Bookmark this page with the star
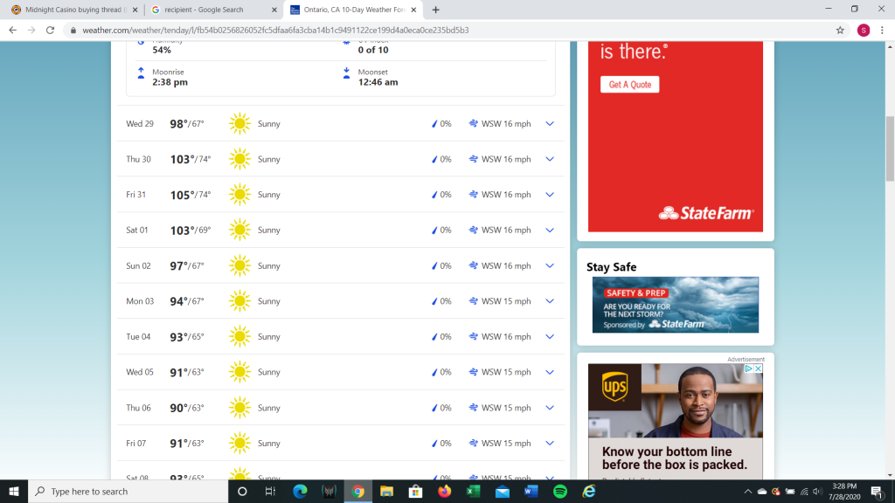 pos(840,31)
